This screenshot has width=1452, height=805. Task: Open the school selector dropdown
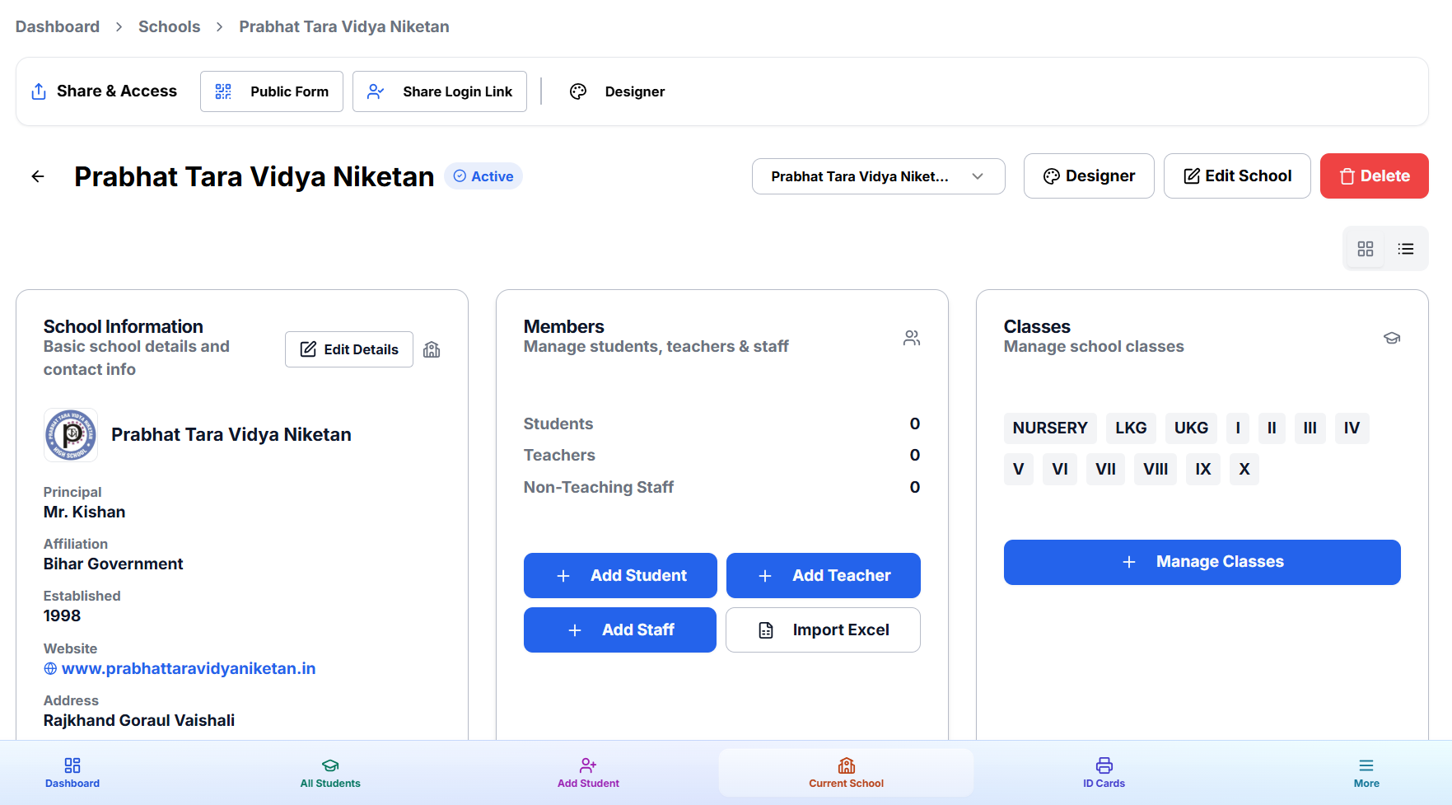878,176
